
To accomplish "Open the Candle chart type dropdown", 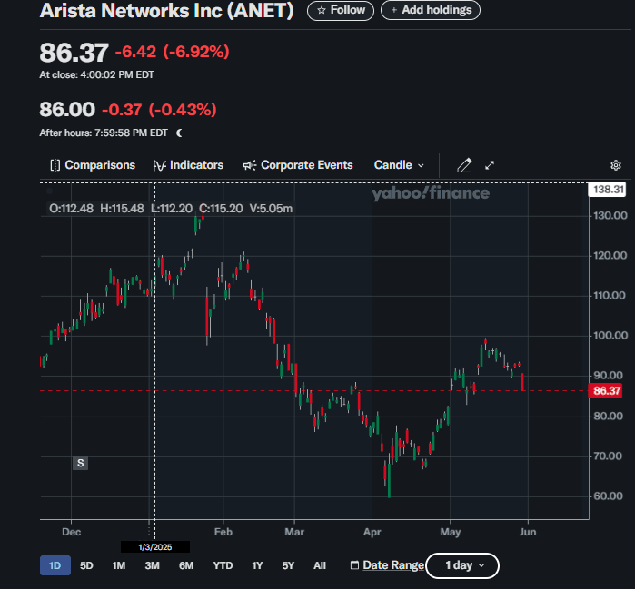I will [x=399, y=165].
